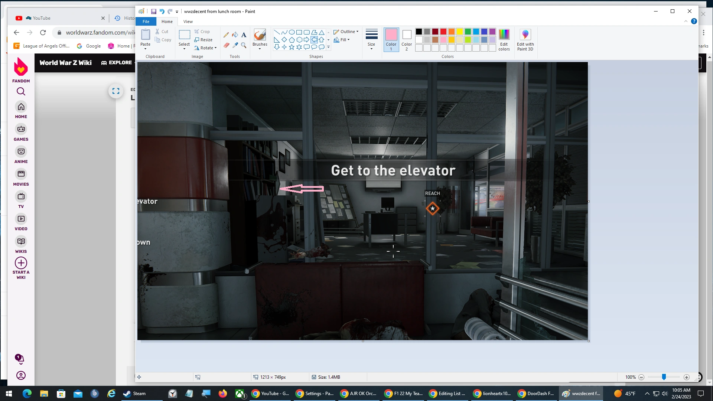Screen dimensions: 713x401
Task: Click START A WIKI button
Action: [x=21, y=268]
